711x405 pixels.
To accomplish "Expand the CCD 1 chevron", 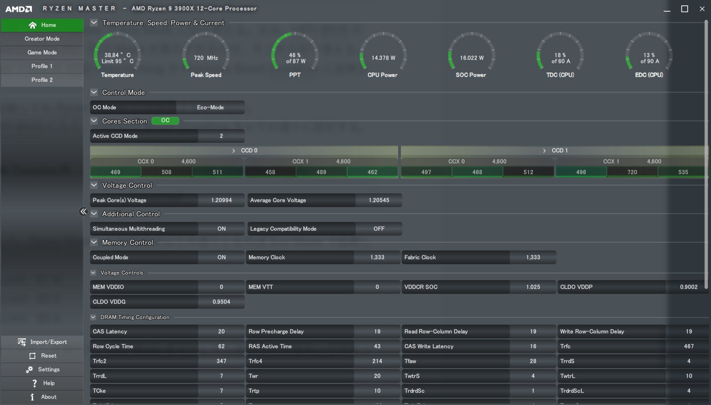I will pyautogui.click(x=544, y=151).
